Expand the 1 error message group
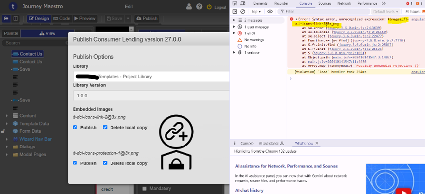 click(234, 33)
